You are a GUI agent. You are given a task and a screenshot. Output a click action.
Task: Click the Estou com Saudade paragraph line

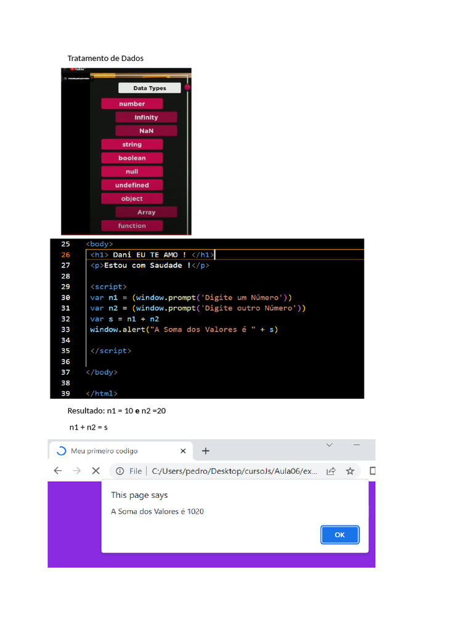coord(150,265)
